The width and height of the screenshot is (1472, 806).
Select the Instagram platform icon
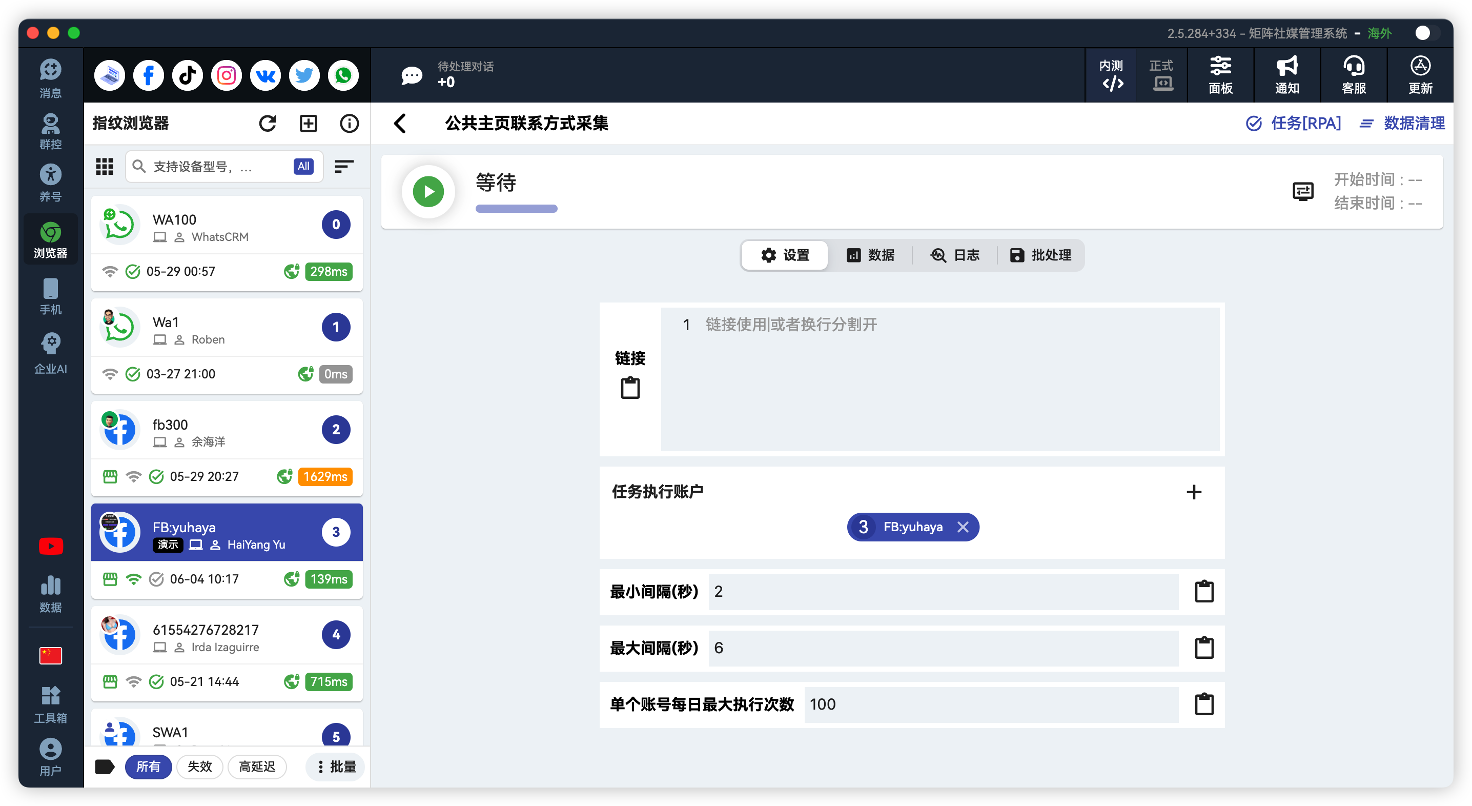(x=227, y=75)
